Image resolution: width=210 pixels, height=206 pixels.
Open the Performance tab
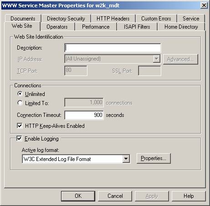pyautogui.click(x=96, y=27)
